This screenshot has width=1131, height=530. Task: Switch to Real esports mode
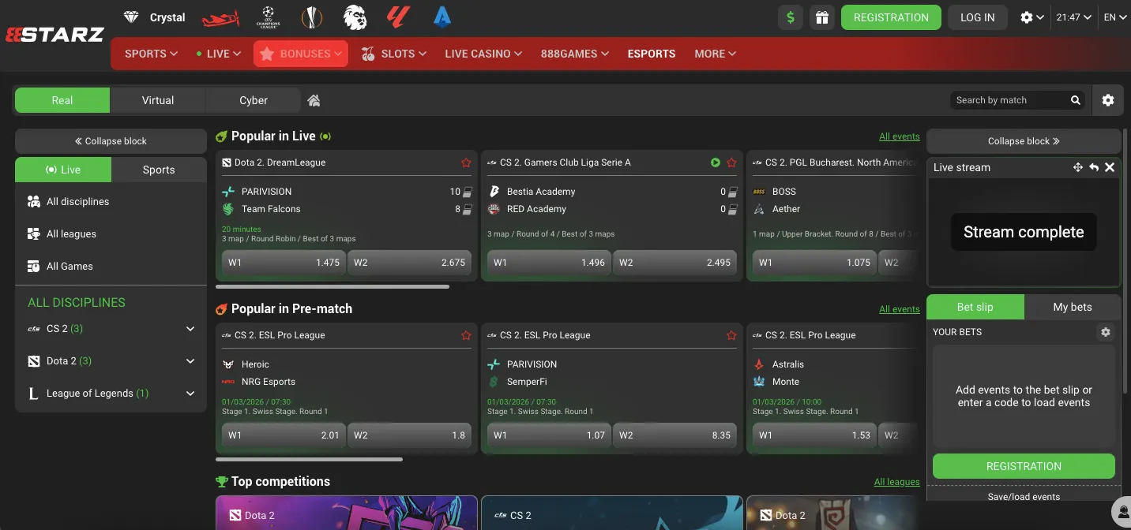click(x=62, y=100)
